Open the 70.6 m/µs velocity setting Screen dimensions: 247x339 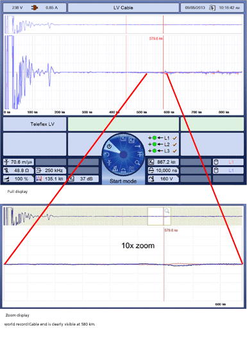(x=19, y=162)
